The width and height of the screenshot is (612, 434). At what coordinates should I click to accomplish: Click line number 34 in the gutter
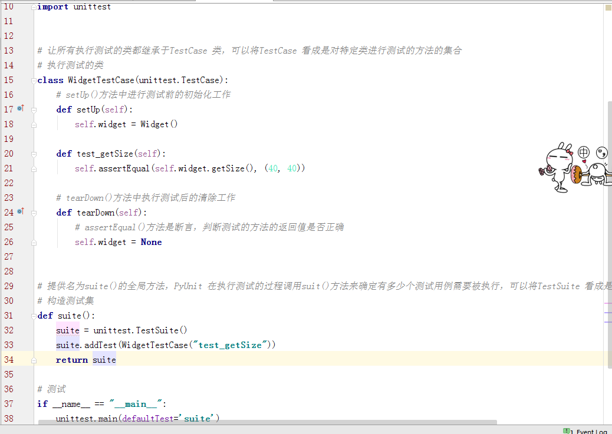coord(9,359)
